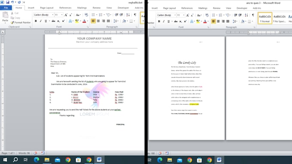Expand Bullets list dropdown in left window
292x164 pixels.
(x=97, y=15)
